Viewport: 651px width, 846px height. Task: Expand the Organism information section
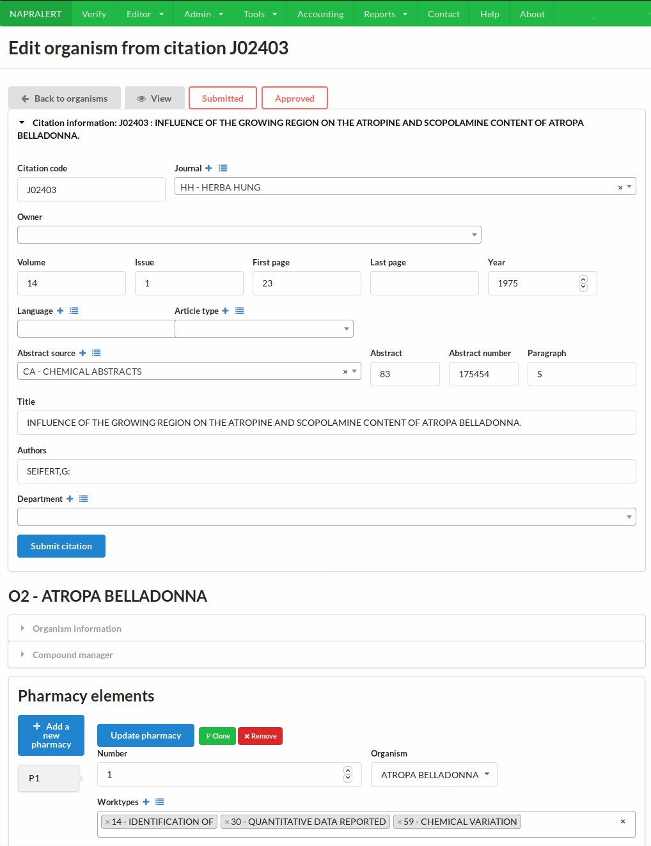click(77, 628)
